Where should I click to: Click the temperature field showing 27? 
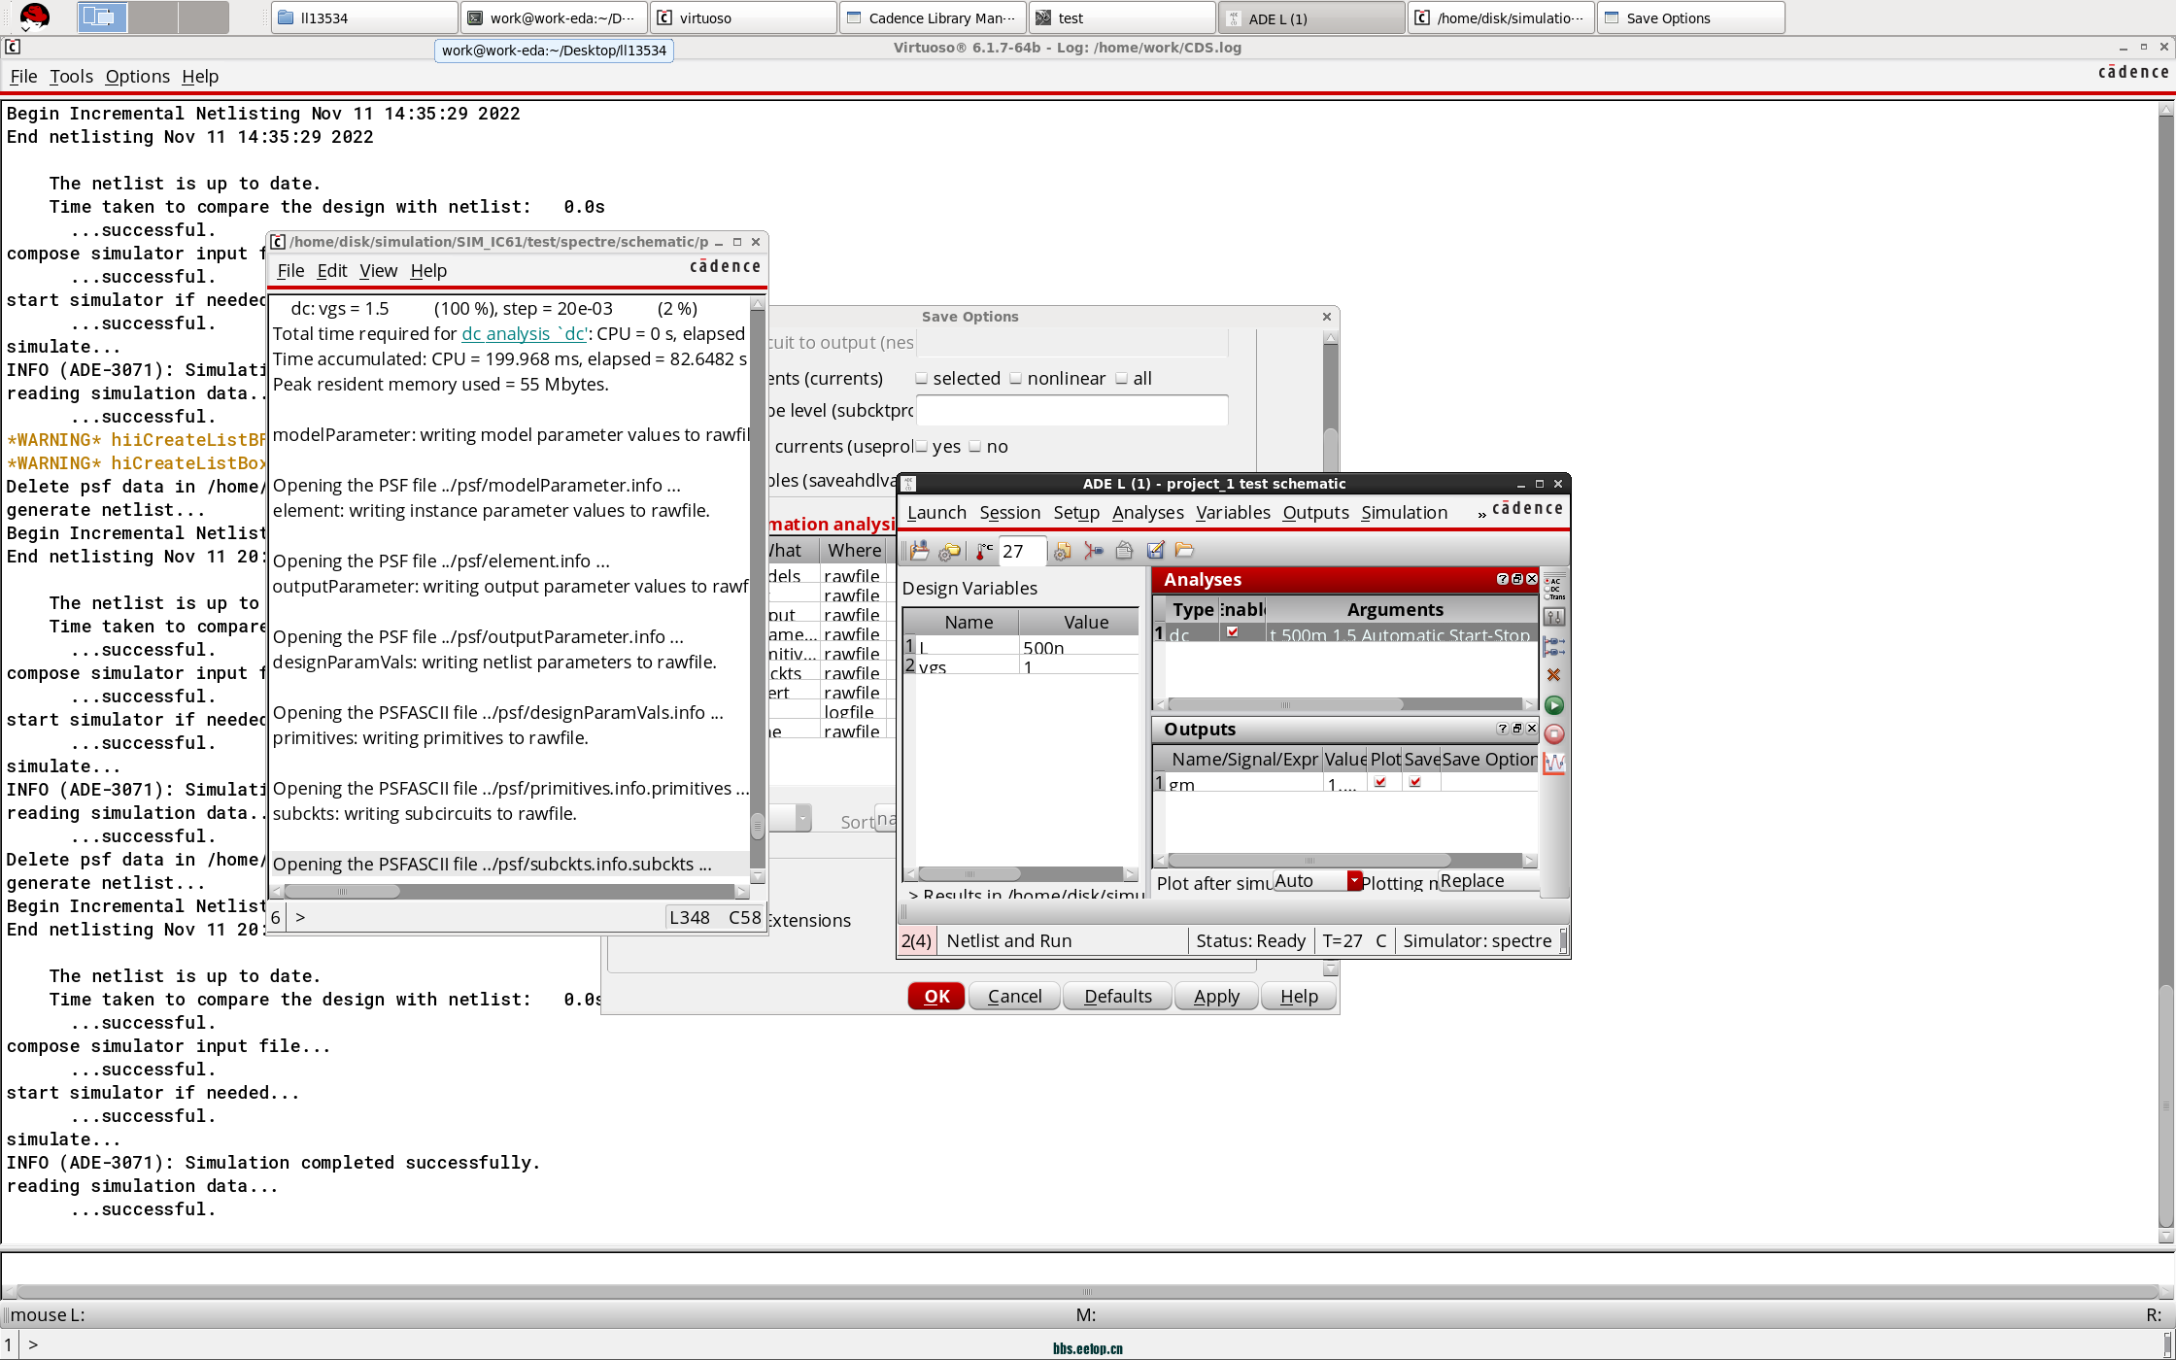1021,551
